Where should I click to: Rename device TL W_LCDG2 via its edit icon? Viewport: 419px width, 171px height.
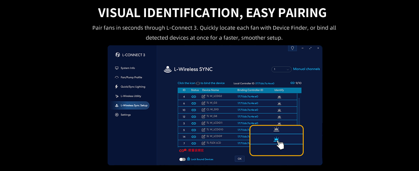pos(203,97)
